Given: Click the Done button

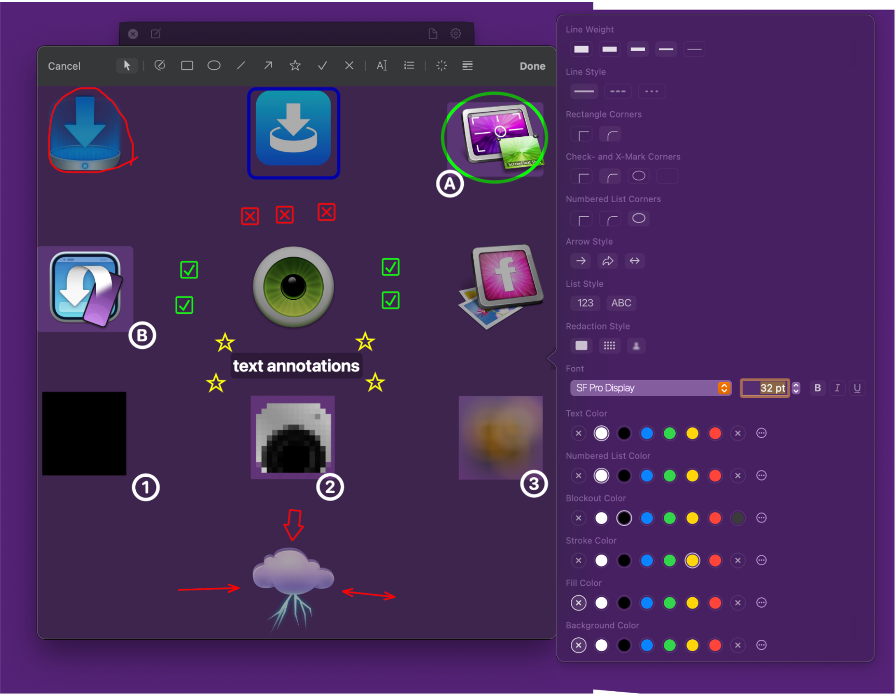Looking at the screenshot, I should click(x=532, y=66).
